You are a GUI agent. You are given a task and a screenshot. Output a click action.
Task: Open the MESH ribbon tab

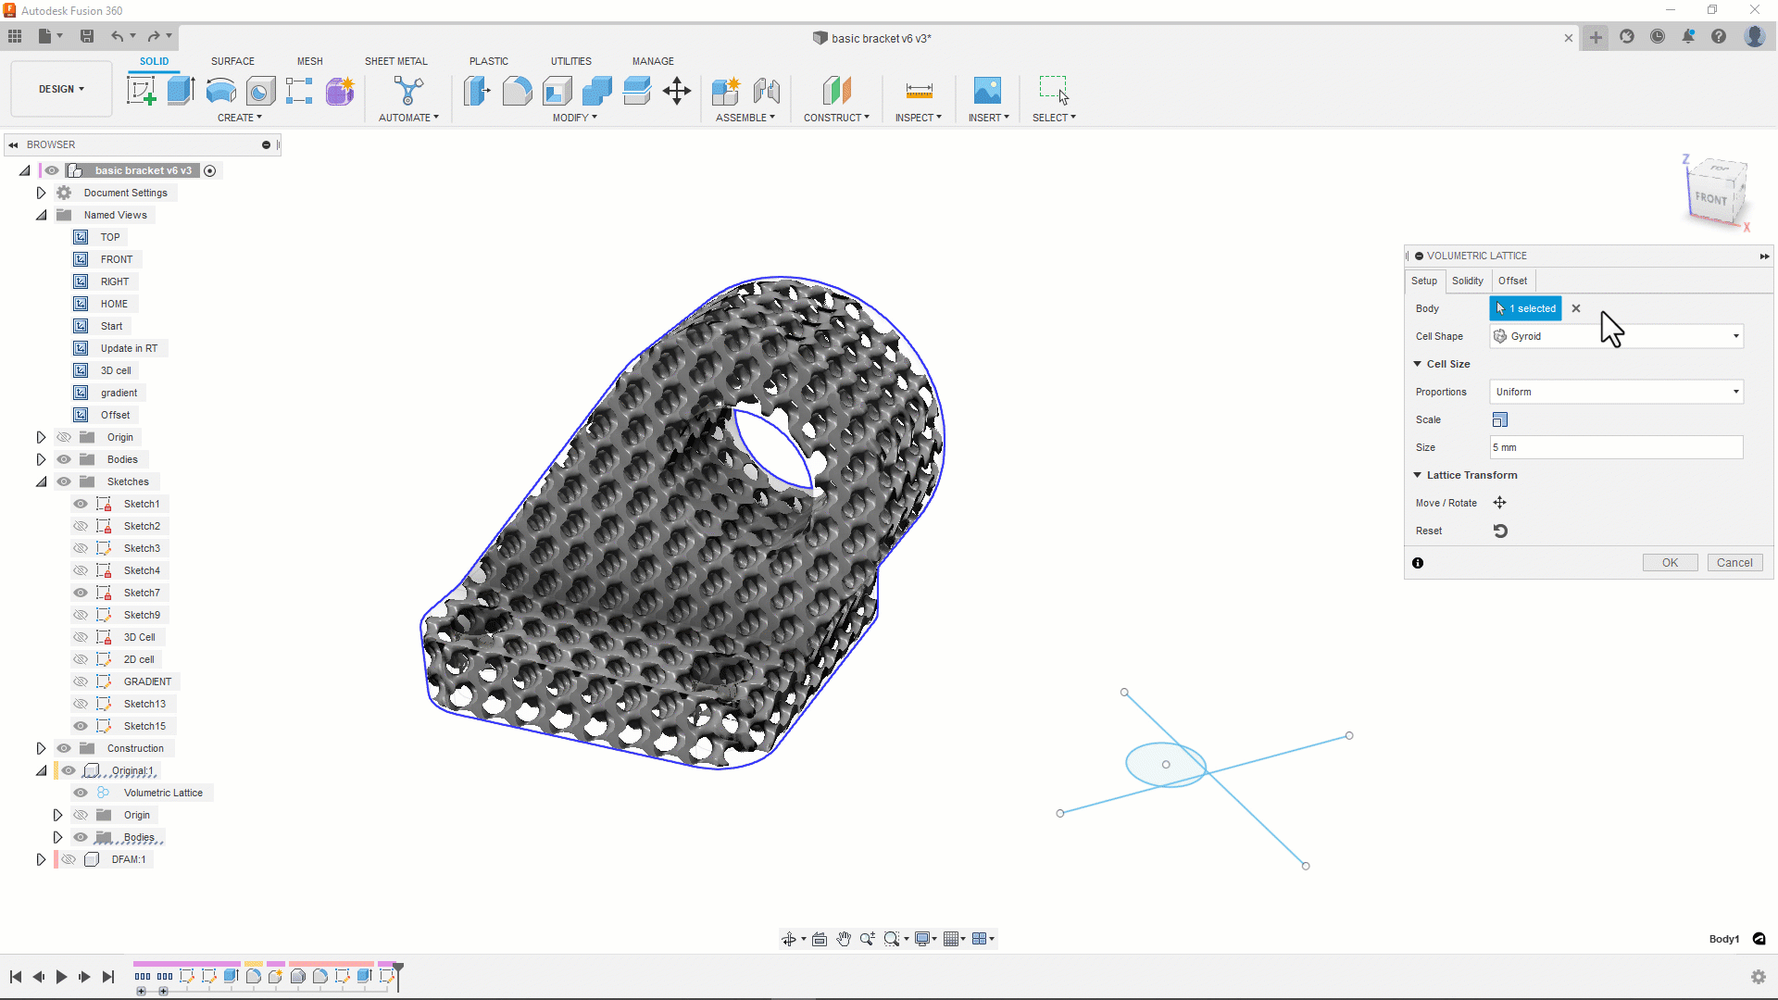(x=309, y=61)
